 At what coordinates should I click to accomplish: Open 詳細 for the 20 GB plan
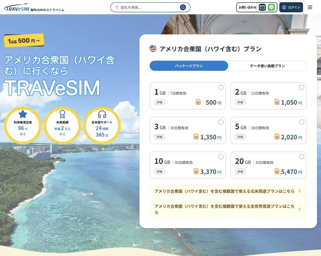[x=240, y=171]
